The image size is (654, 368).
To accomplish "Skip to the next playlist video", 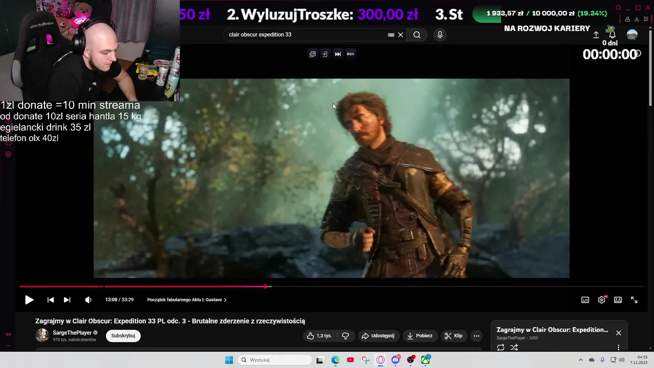I will point(67,300).
